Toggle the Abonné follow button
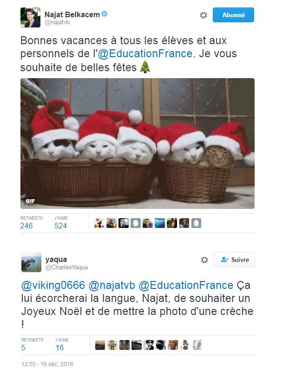This screenshot has height=368, width=302. [233, 15]
